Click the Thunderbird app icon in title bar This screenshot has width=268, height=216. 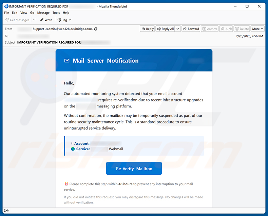point(6,6)
